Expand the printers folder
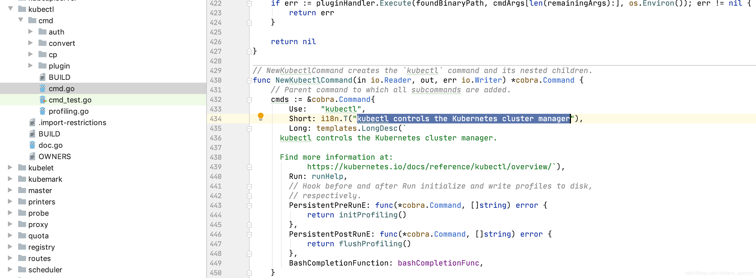This screenshot has width=756, height=278. 10,201
